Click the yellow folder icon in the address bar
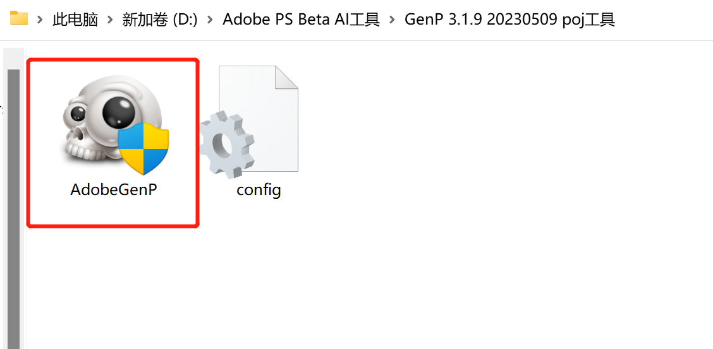 (x=19, y=18)
